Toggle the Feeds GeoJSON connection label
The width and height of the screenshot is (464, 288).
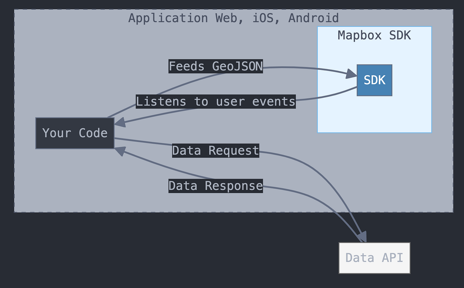[x=215, y=66]
